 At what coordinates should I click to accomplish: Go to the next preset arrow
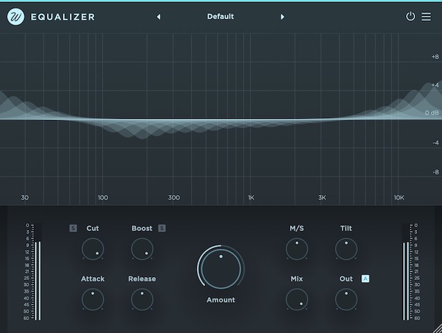point(282,17)
